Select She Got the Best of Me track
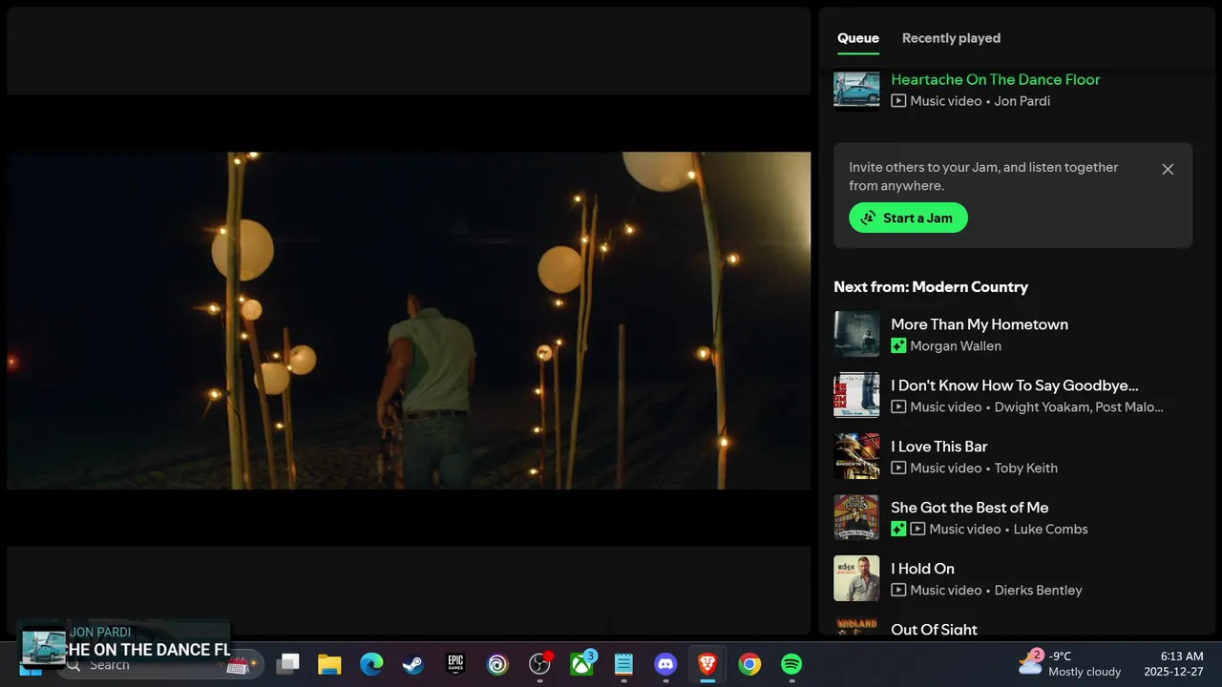The height and width of the screenshot is (687, 1222). pyautogui.click(x=970, y=508)
